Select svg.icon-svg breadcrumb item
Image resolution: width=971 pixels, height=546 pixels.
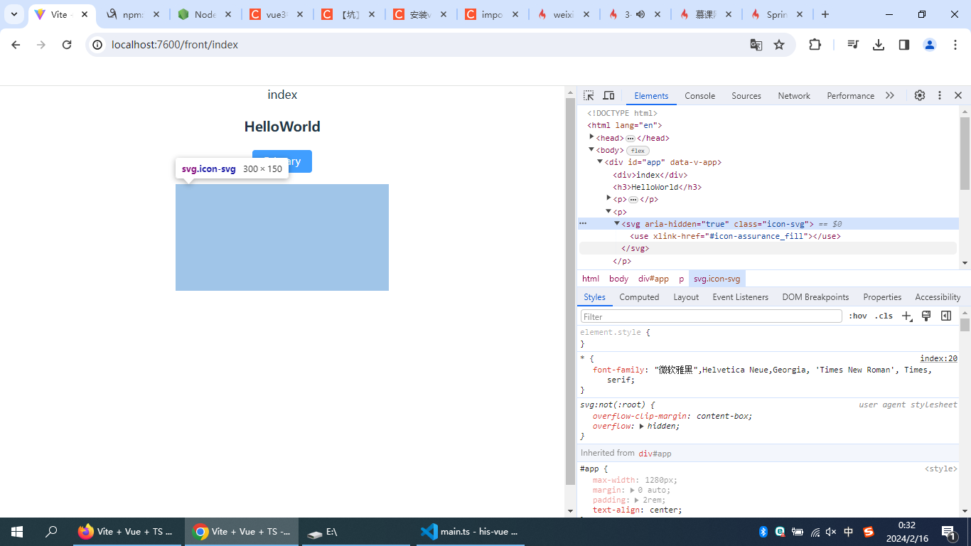(717, 279)
